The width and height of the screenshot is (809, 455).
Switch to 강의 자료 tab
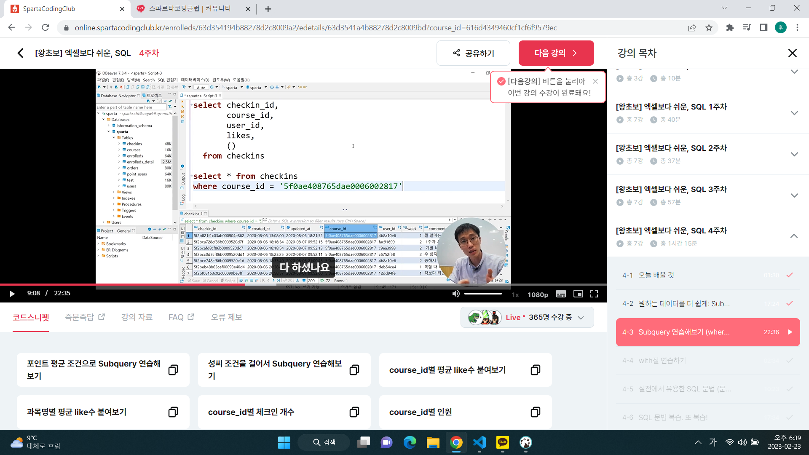pyautogui.click(x=137, y=317)
